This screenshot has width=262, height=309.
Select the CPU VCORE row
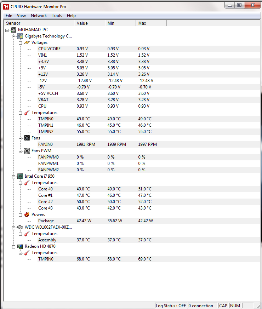[x=149, y=49]
